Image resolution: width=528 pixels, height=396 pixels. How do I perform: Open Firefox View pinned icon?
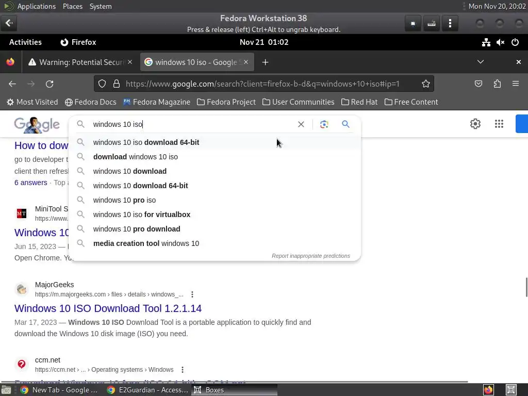tap(10, 62)
